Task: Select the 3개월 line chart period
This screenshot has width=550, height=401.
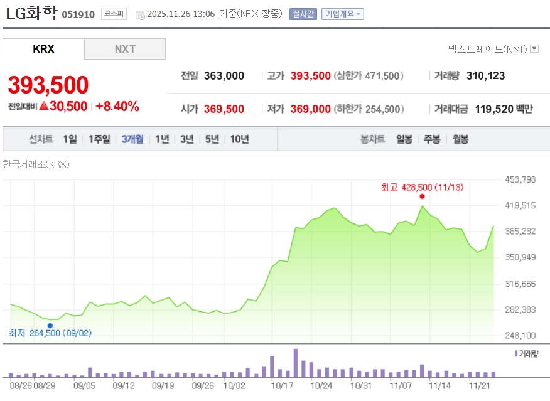Action: coord(132,139)
